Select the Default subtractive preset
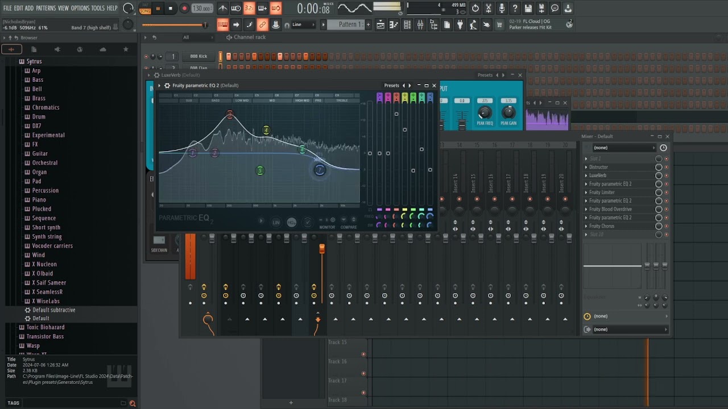Viewport: 728px width, 409px height. click(53, 310)
